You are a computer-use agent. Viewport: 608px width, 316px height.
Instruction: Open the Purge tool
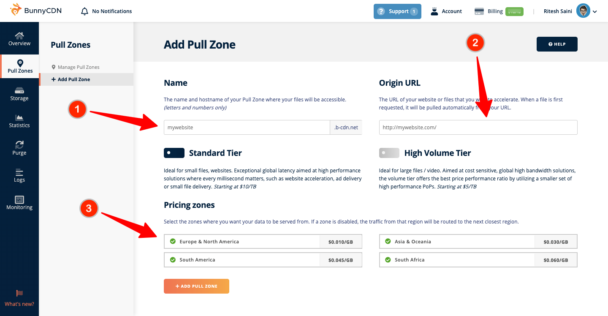click(19, 149)
